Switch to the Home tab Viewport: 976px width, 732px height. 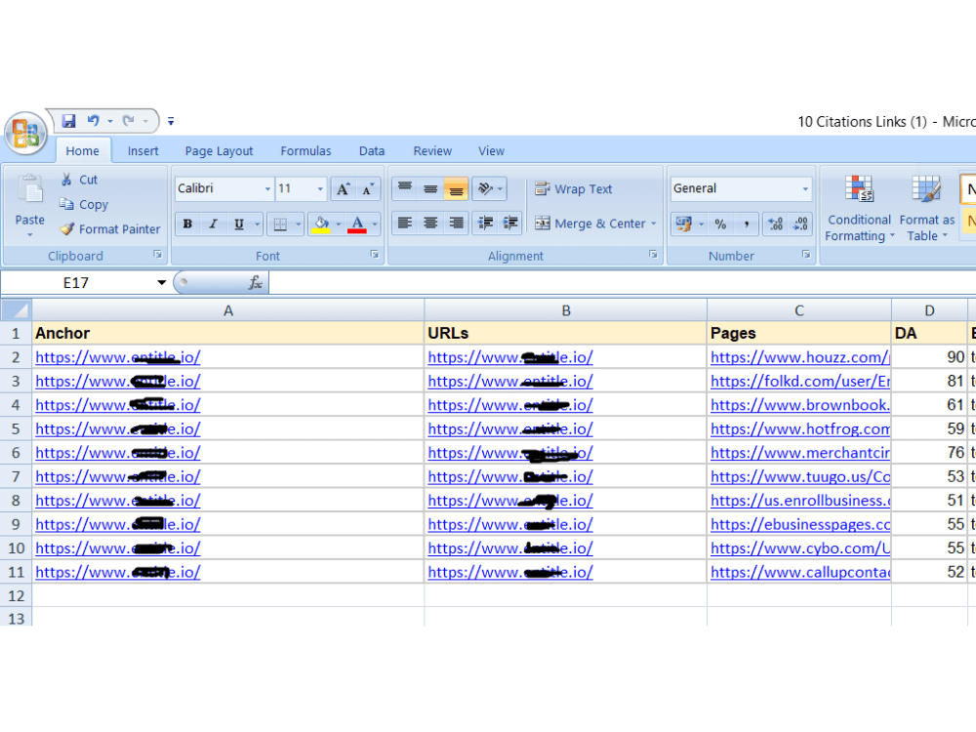83,151
